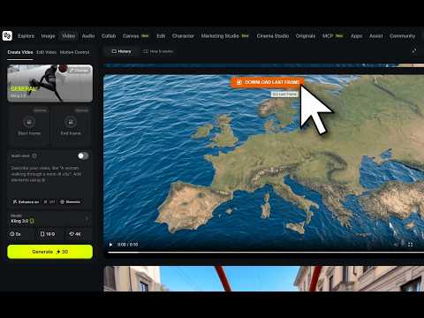Click the Start frame upload icon
This screenshot has height=318, width=424.
[29, 122]
